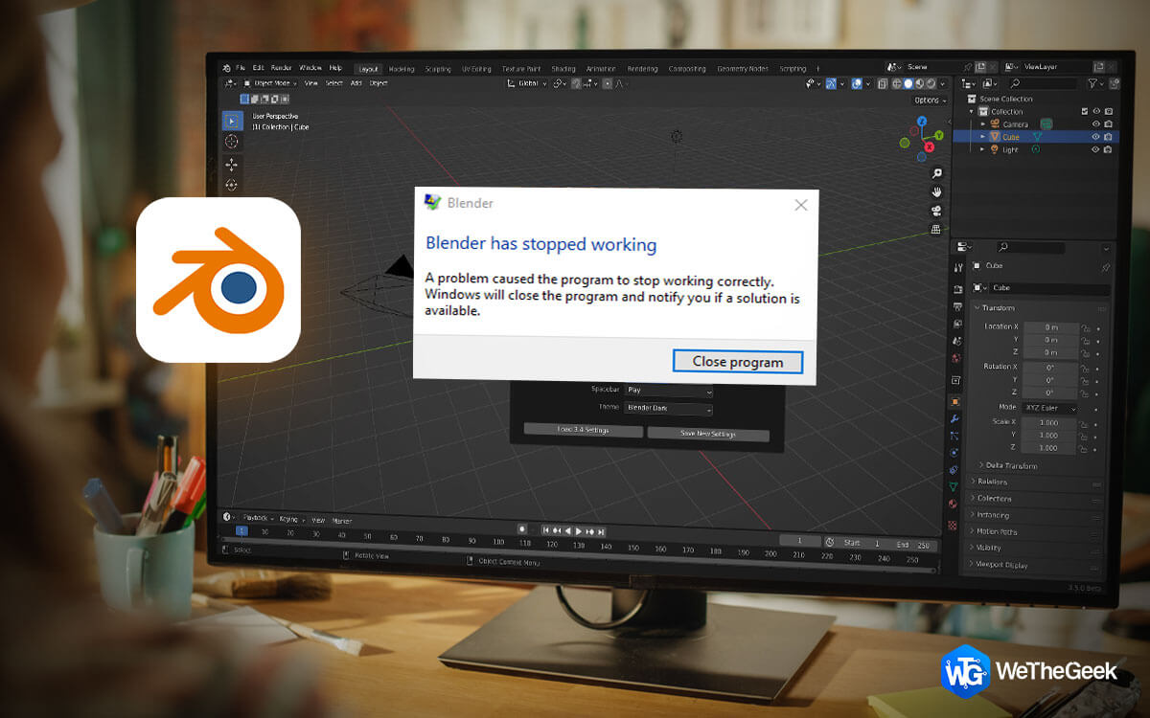Switch perspective/orthographic grid icon
This screenshot has height=718, width=1150.
tap(936, 229)
